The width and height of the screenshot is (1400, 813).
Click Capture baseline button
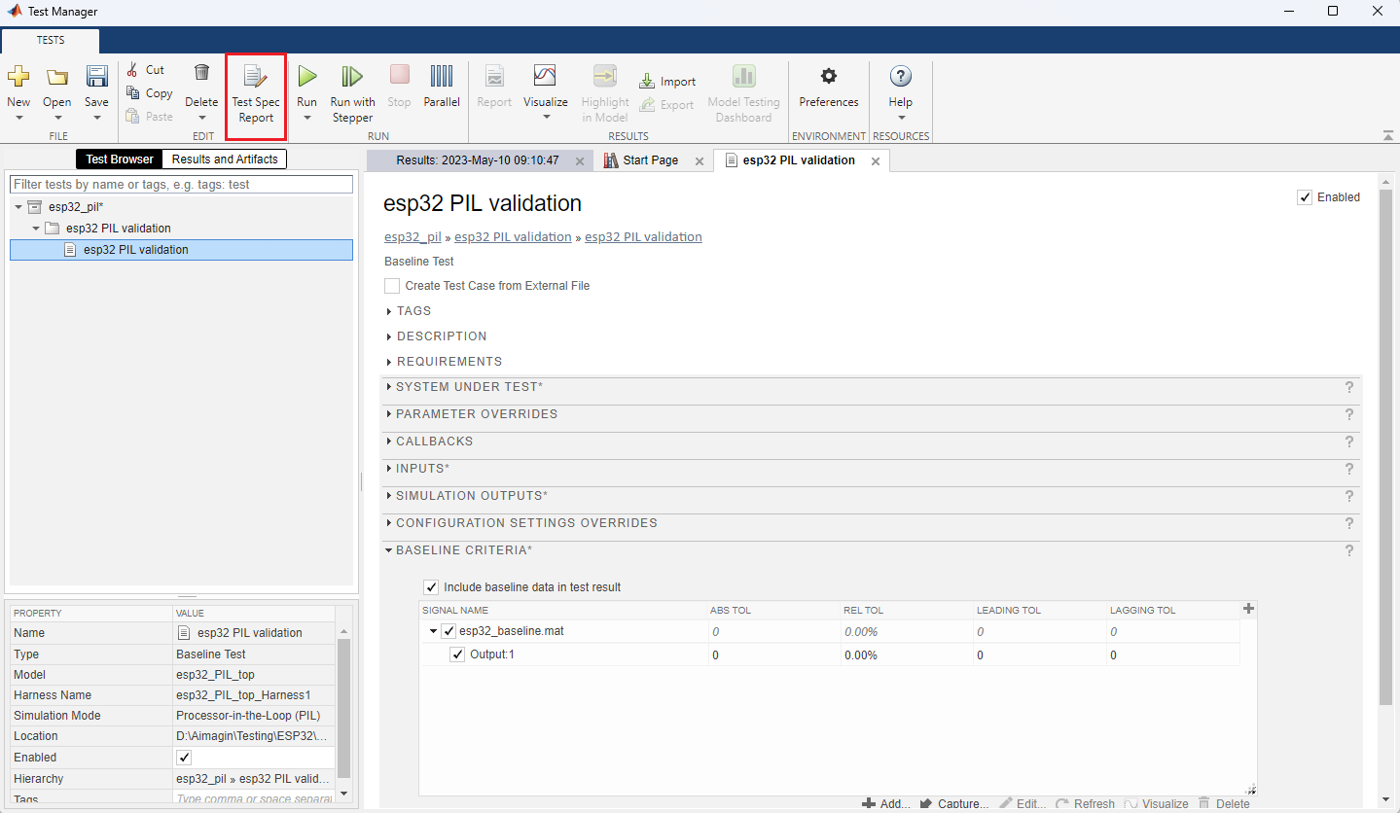[x=953, y=804]
